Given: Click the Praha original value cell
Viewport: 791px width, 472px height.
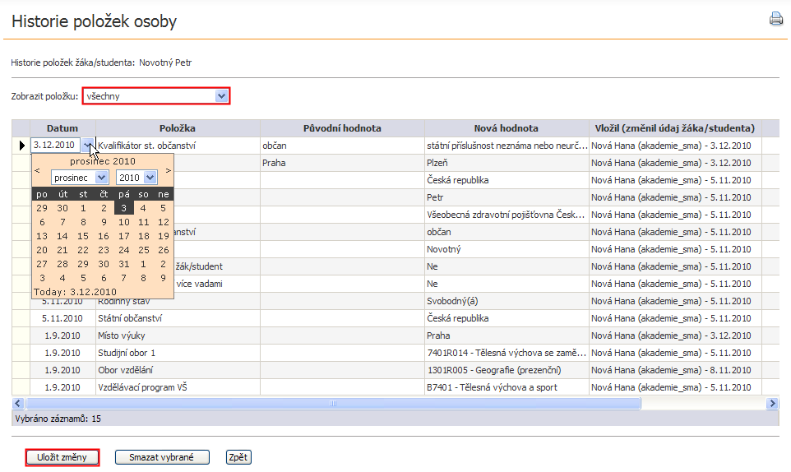Looking at the screenshot, I should click(342, 163).
